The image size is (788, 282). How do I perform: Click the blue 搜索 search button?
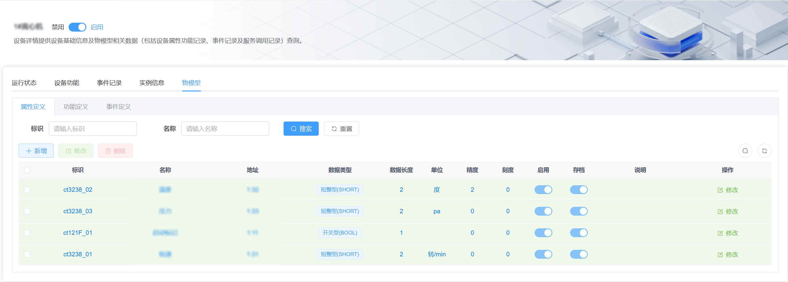click(301, 129)
